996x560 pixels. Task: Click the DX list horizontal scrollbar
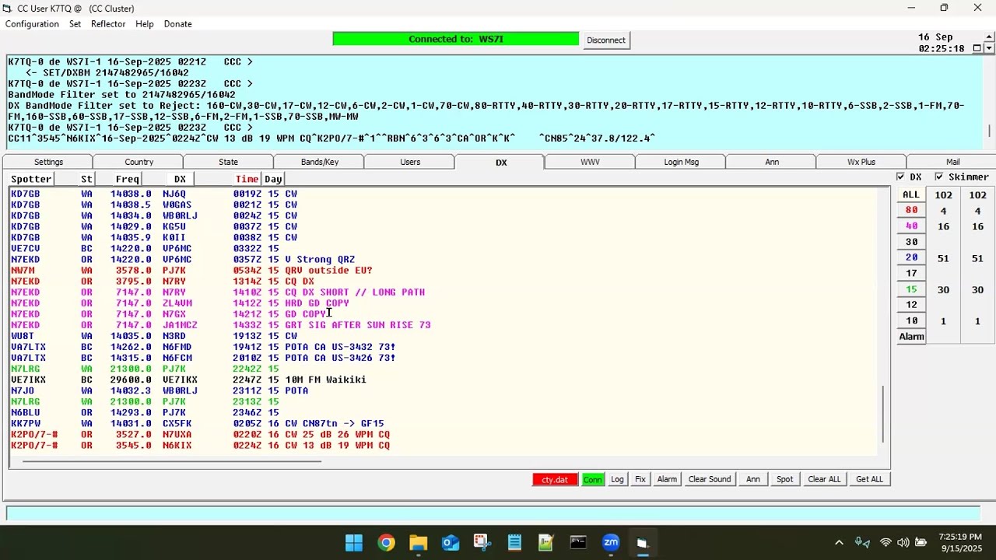[x=171, y=461]
